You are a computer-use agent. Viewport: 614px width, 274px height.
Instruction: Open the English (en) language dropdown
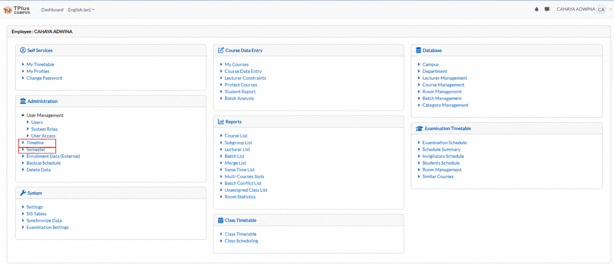point(81,10)
